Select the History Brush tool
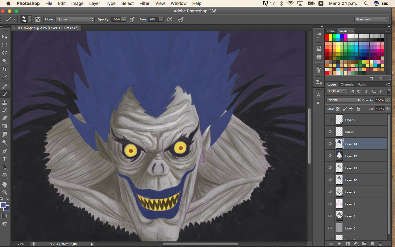The image size is (395, 247). [5, 110]
